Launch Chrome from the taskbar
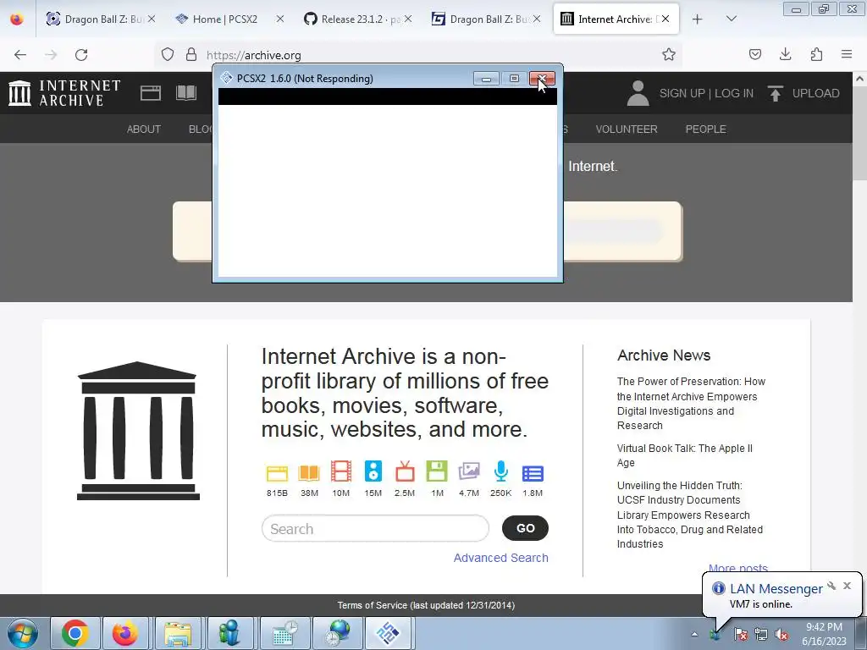Screen dimensions: 867x650 (75, 633)
